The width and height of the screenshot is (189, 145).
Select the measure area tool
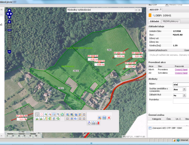tap(50, 118)
